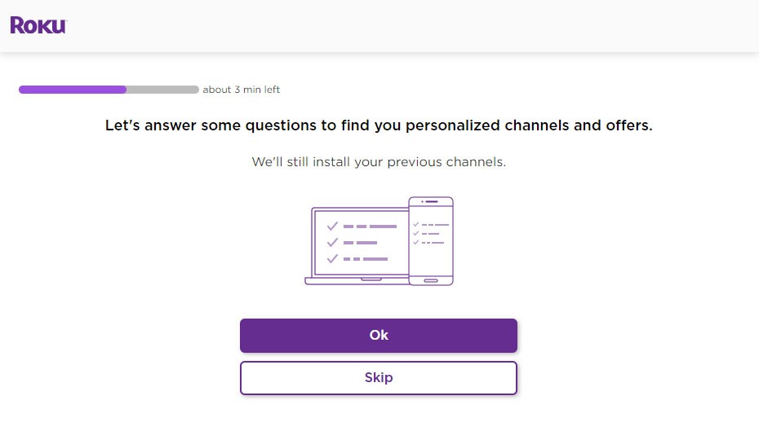This screenshot has width=759, height=431.
Task: Click the home button on the phone illustration
Action: click(431, 281)
